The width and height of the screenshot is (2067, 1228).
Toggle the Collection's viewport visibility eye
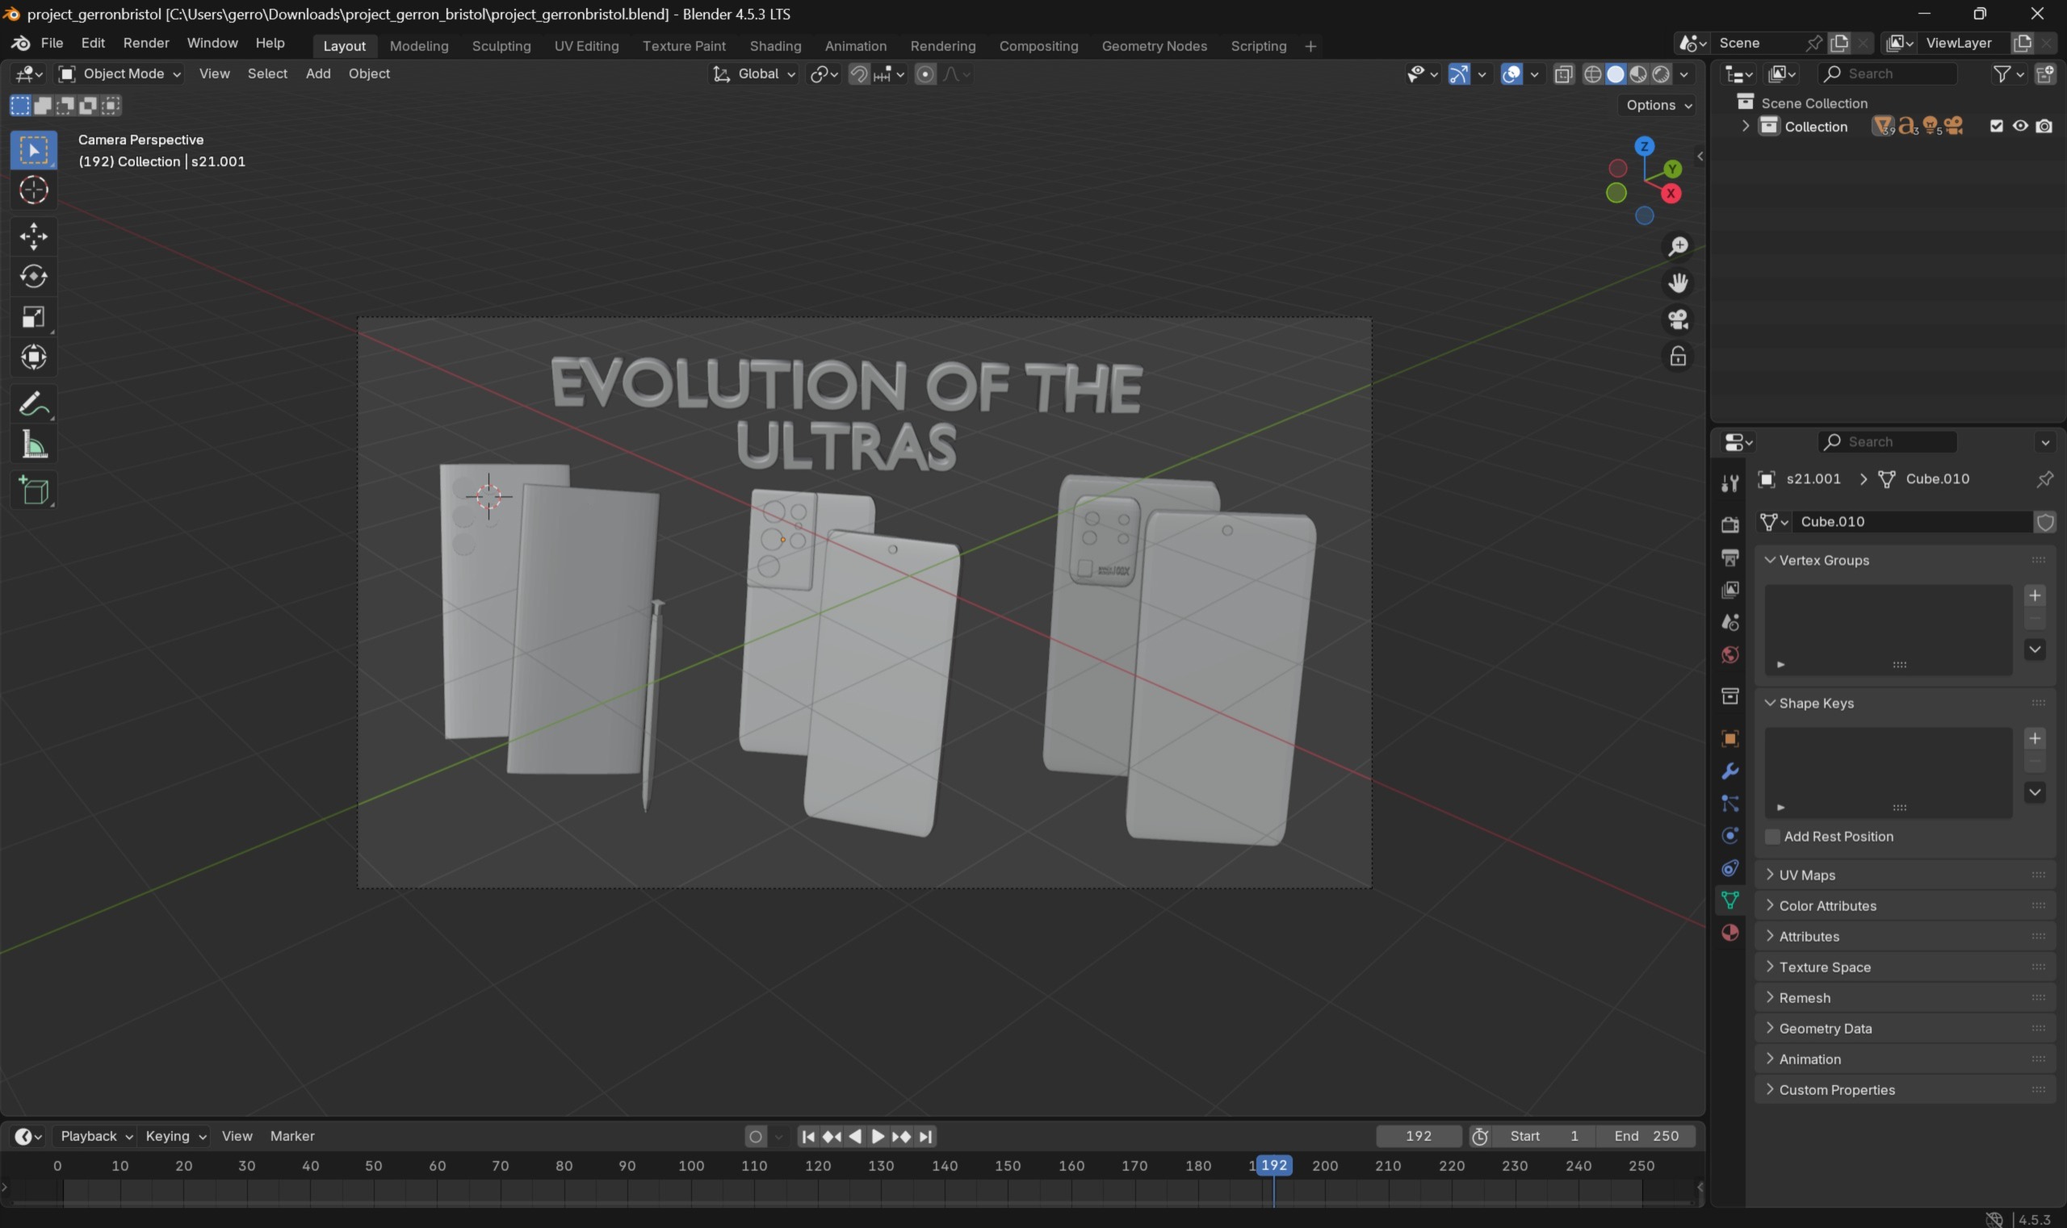2021,125
